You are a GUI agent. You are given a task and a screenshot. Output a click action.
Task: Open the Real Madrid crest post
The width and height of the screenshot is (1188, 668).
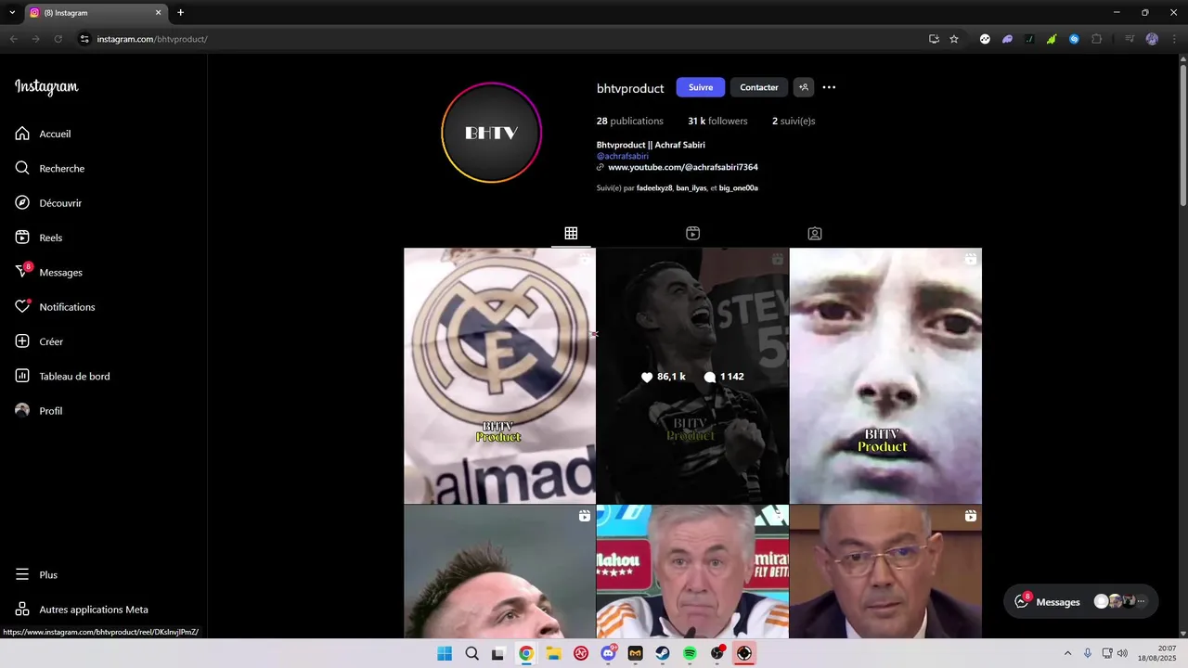499,376
